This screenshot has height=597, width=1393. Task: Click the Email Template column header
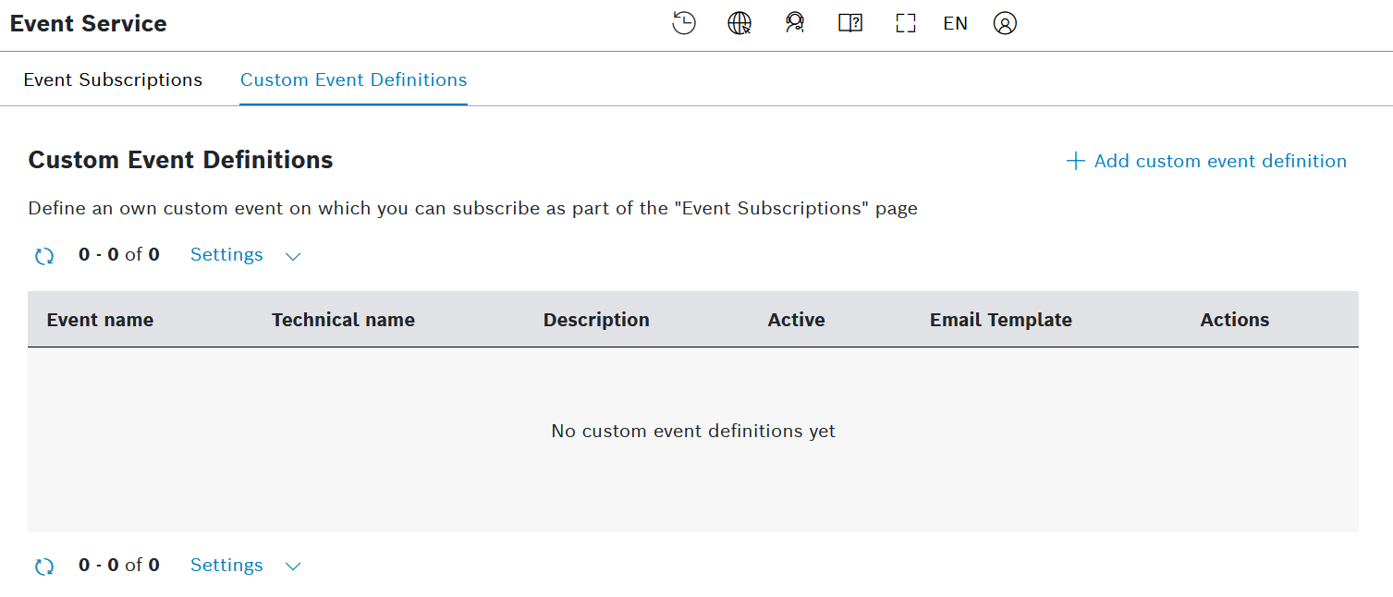click(1000, 320)
